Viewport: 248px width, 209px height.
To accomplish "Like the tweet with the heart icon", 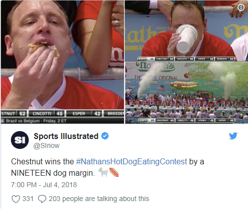I will pyautogui.click(x=16, y=199).
